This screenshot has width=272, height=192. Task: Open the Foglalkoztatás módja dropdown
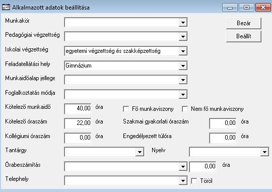[x=183, y=95]
